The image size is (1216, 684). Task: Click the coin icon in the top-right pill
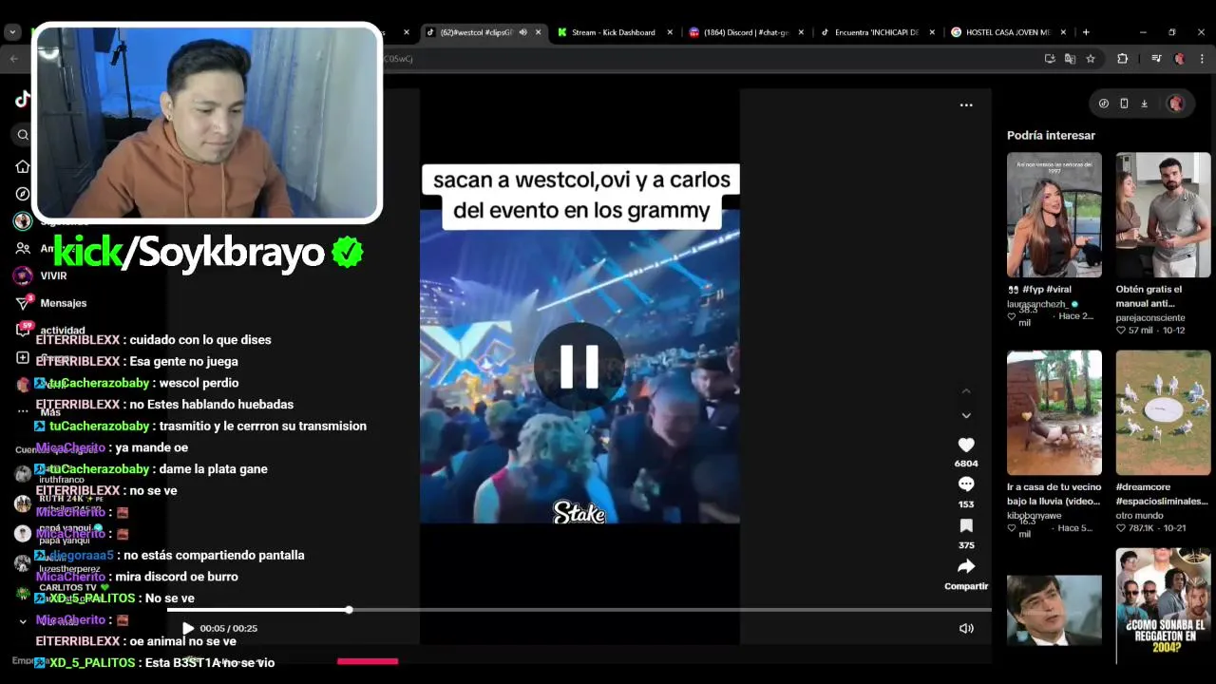(1103, 104)
